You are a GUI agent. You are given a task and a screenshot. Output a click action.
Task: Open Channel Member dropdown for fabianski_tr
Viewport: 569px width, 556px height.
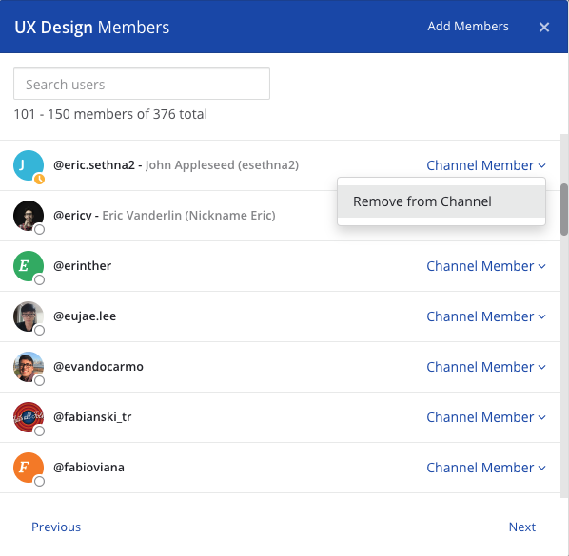[486, 417]
